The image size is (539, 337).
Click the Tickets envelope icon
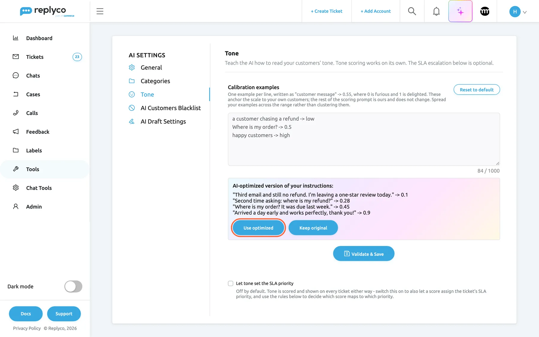click(x=16, y=57)
